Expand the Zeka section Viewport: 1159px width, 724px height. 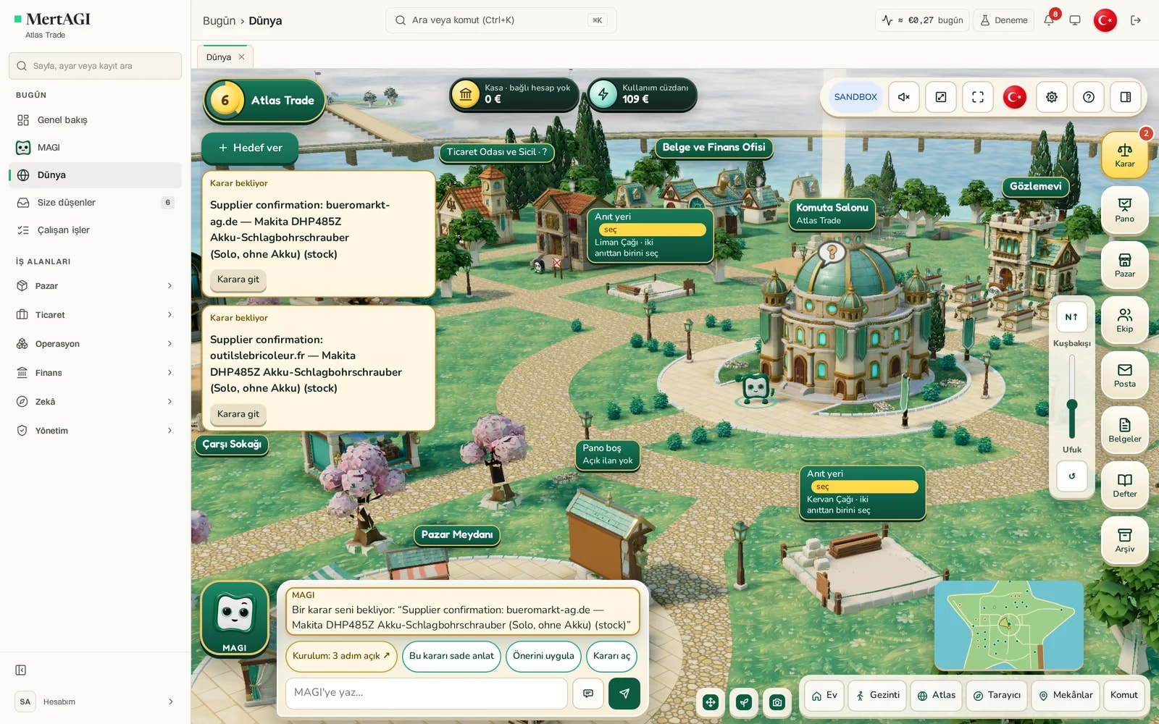pyautogui.click(x=95, y=402)
